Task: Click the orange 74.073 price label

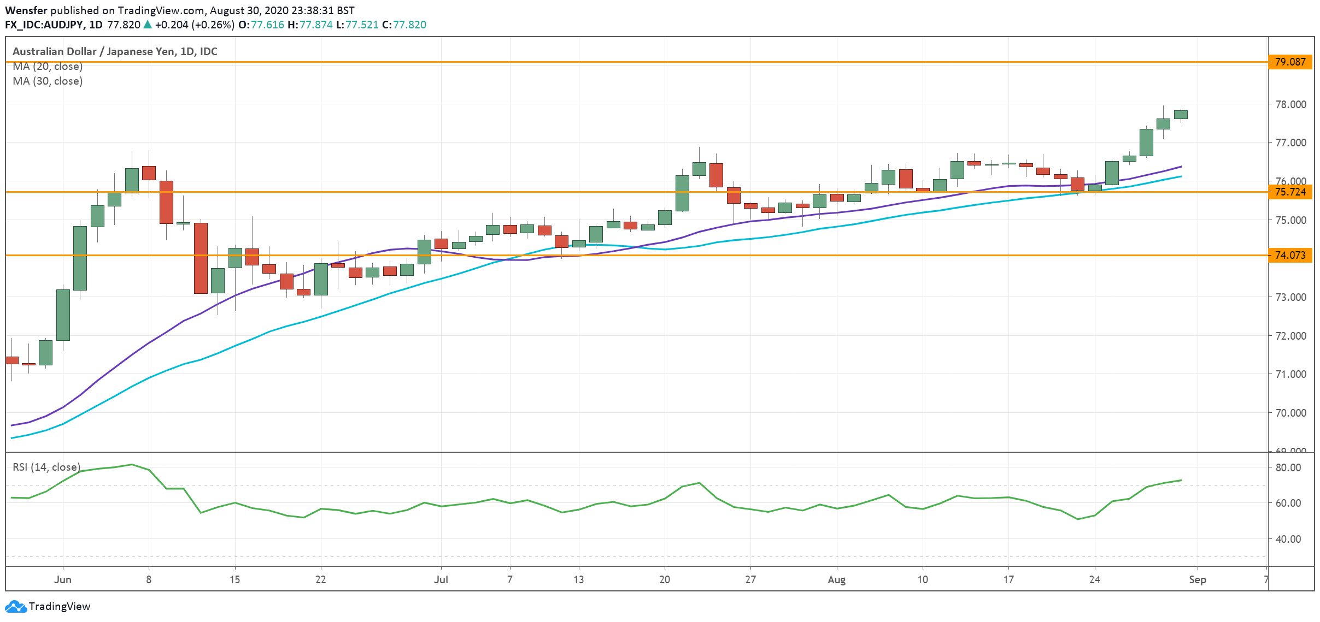Action: click(1290, 255)
